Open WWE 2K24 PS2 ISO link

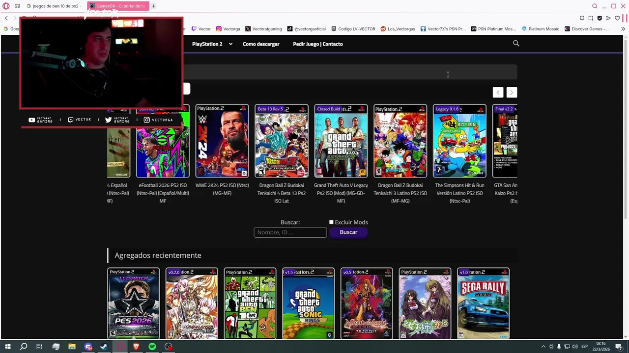[x=222, y=189]
